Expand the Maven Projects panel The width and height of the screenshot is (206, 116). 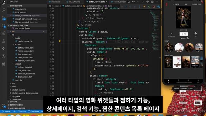27,108
